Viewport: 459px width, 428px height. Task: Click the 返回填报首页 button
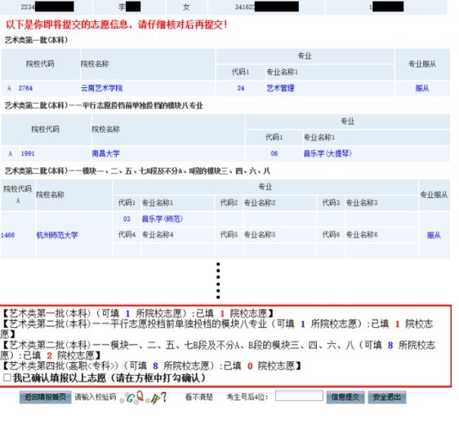click(46, 397)
